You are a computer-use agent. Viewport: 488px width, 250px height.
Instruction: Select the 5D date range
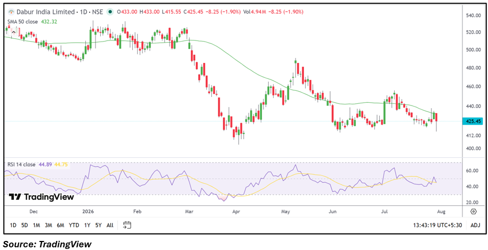pyautogui.click(x=25, y=225)
